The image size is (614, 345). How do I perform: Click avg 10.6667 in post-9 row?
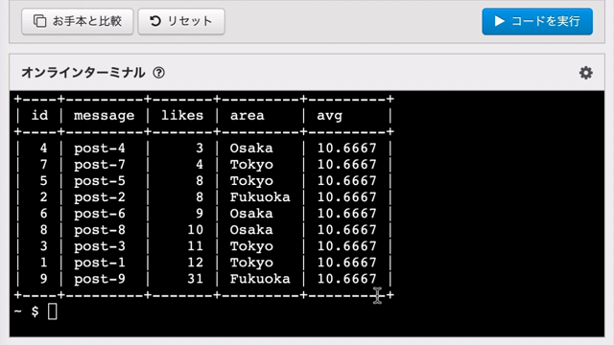pos(346,279)
